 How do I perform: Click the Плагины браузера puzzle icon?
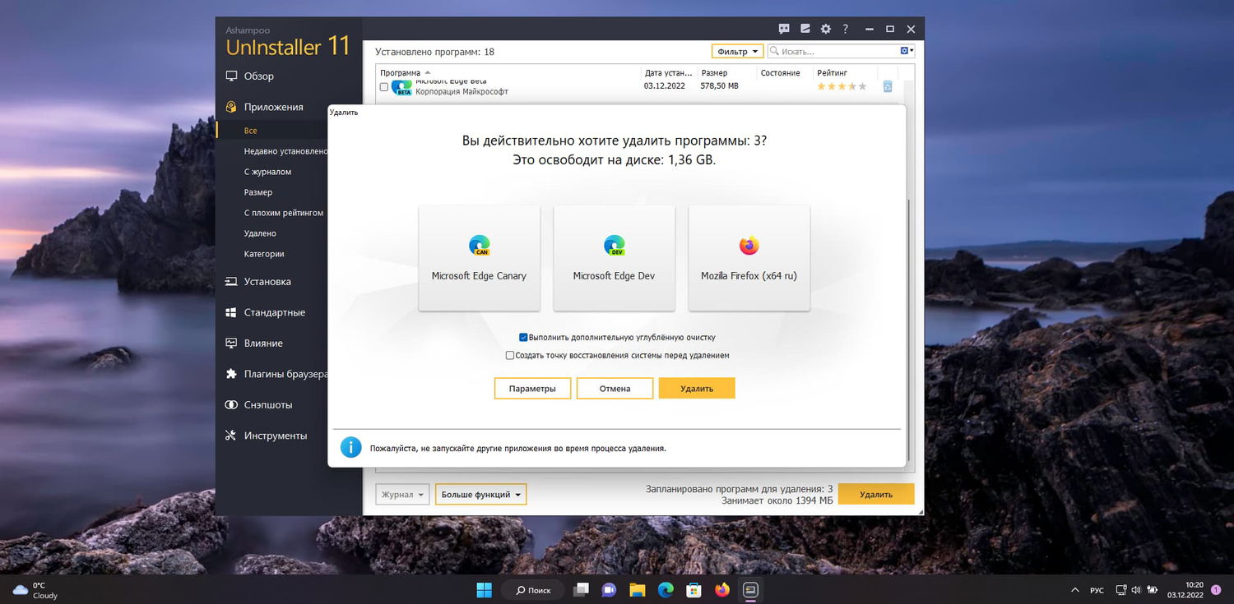(231, 374)
